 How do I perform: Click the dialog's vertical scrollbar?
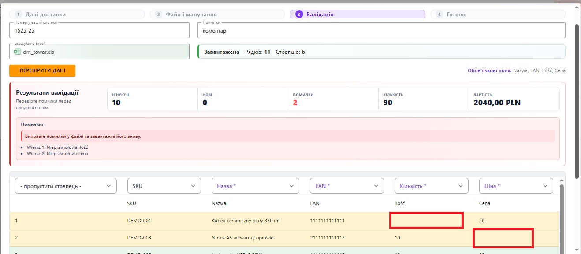577,101
